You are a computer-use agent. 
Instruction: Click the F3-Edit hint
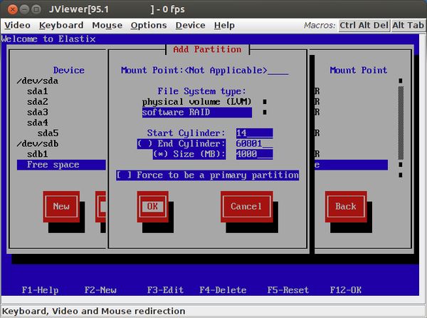pos(166,290)
